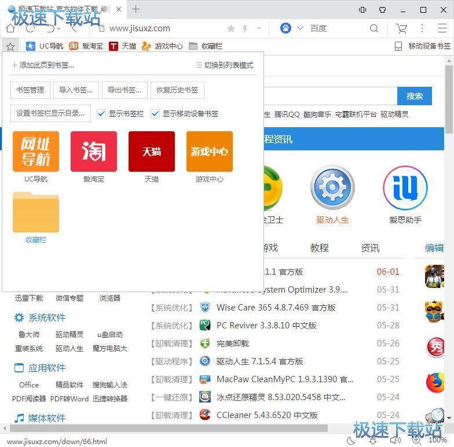The width and height of the screenshot is (454, 447).
Task: Switch with 切换到列表模式
Action: click(225, 65)
